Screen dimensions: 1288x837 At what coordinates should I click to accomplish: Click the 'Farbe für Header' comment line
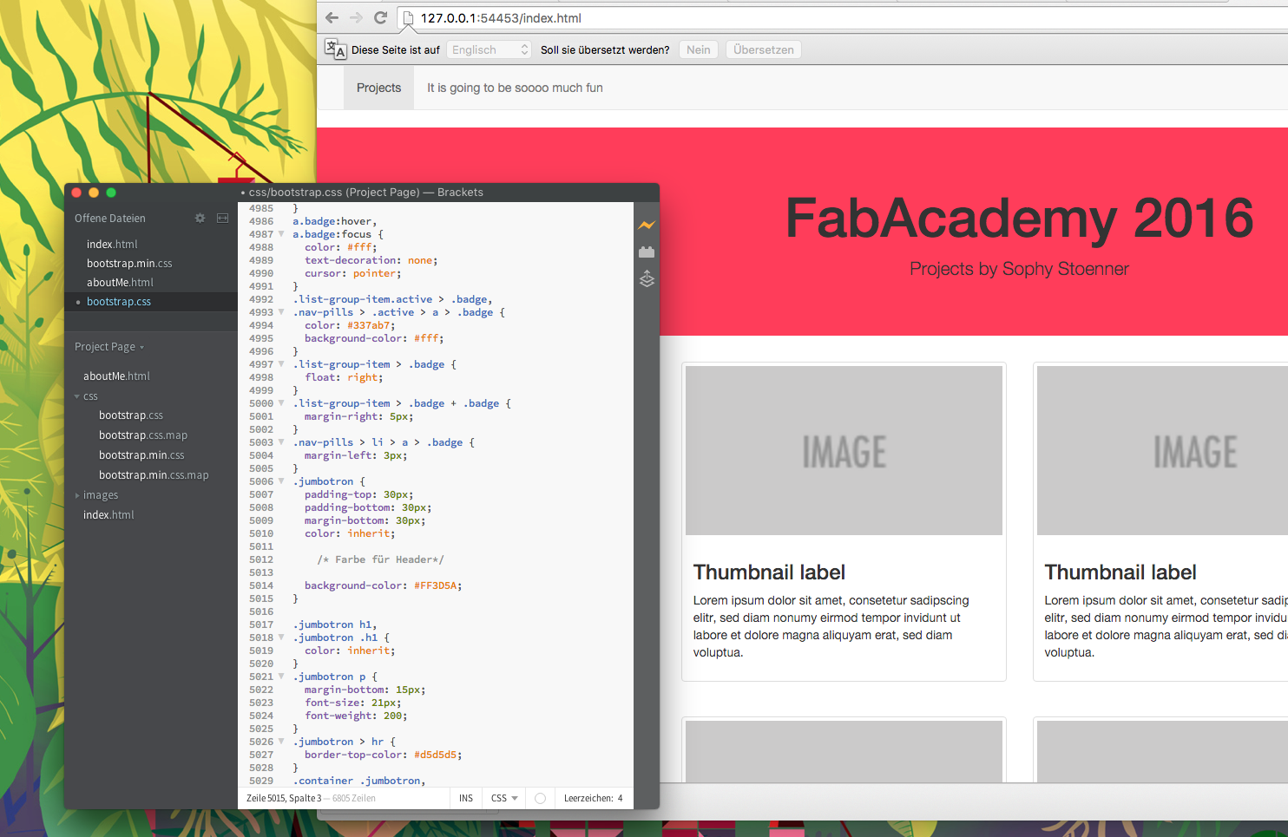380,559
